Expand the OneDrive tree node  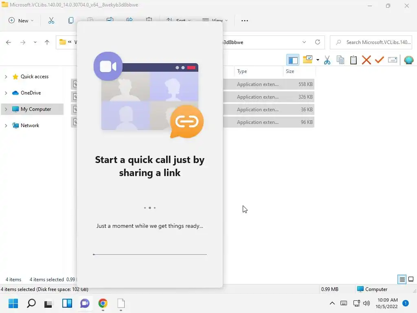click(6, 93)
